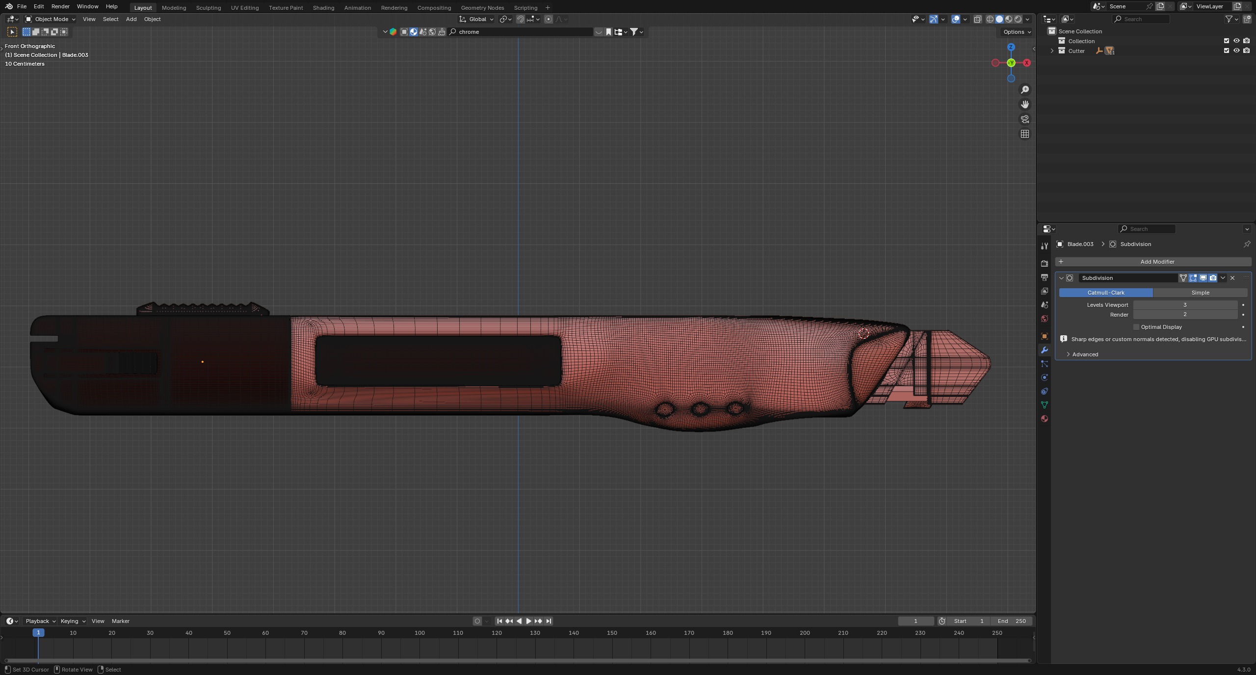This screenshot has height=675, width=1256.
Task: Switch to material preview viewport shading
Action: tap(1009, 19)
